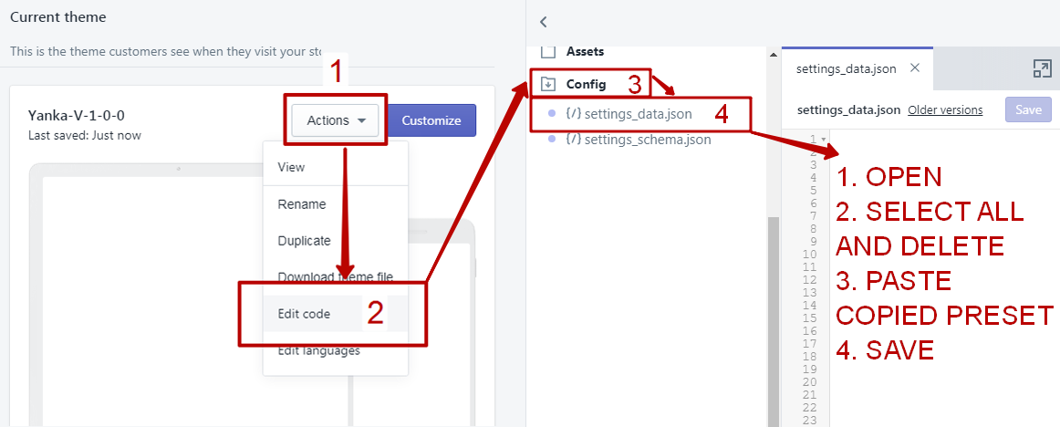This screenshot has height=427, width=1060.
Task: Click the Save button
Action: [1028, 109]
